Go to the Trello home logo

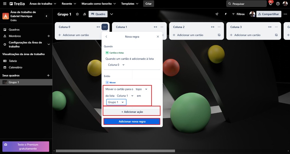(x=17, y=4)
